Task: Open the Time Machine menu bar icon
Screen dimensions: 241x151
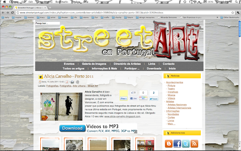Action: click(185, 2)
